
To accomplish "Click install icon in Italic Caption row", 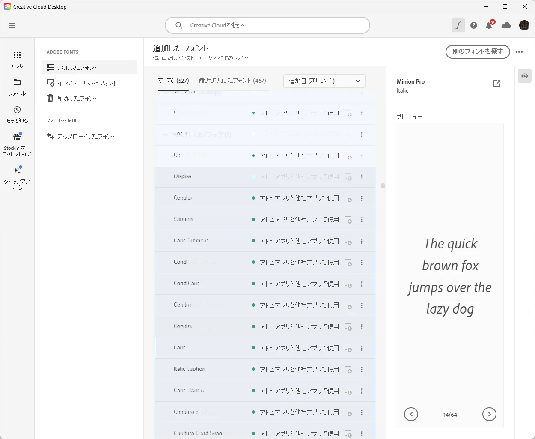I will 348,370.
